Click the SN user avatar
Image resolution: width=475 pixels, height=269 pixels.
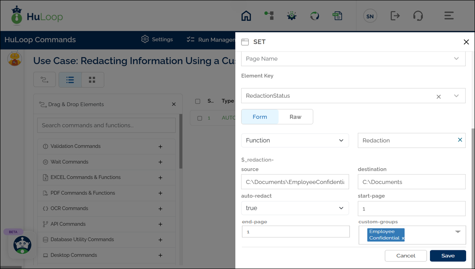(370, 17)
